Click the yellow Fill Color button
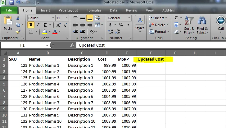Viewport: 226px width, 128px height. 45,32
